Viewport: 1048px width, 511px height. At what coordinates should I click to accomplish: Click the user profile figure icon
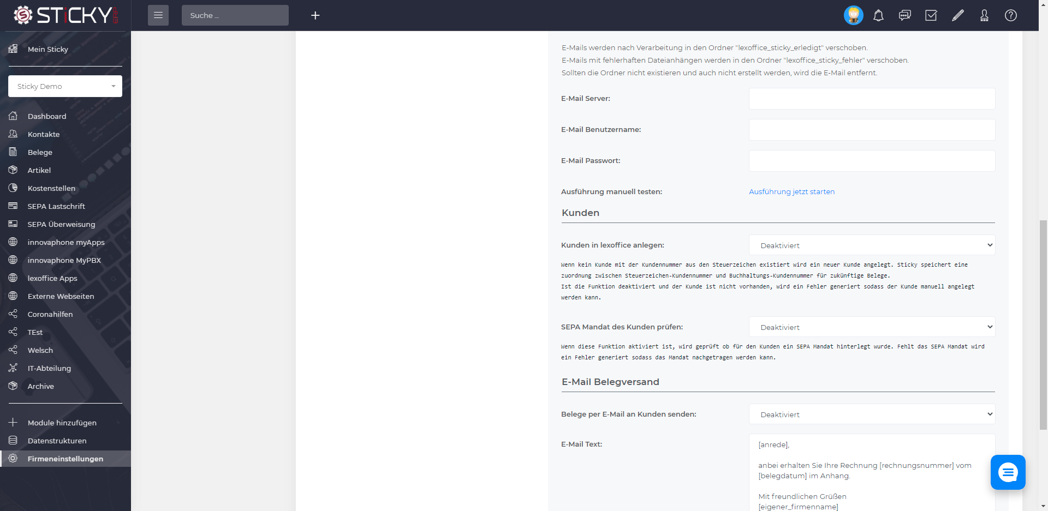tap(984, 15)
